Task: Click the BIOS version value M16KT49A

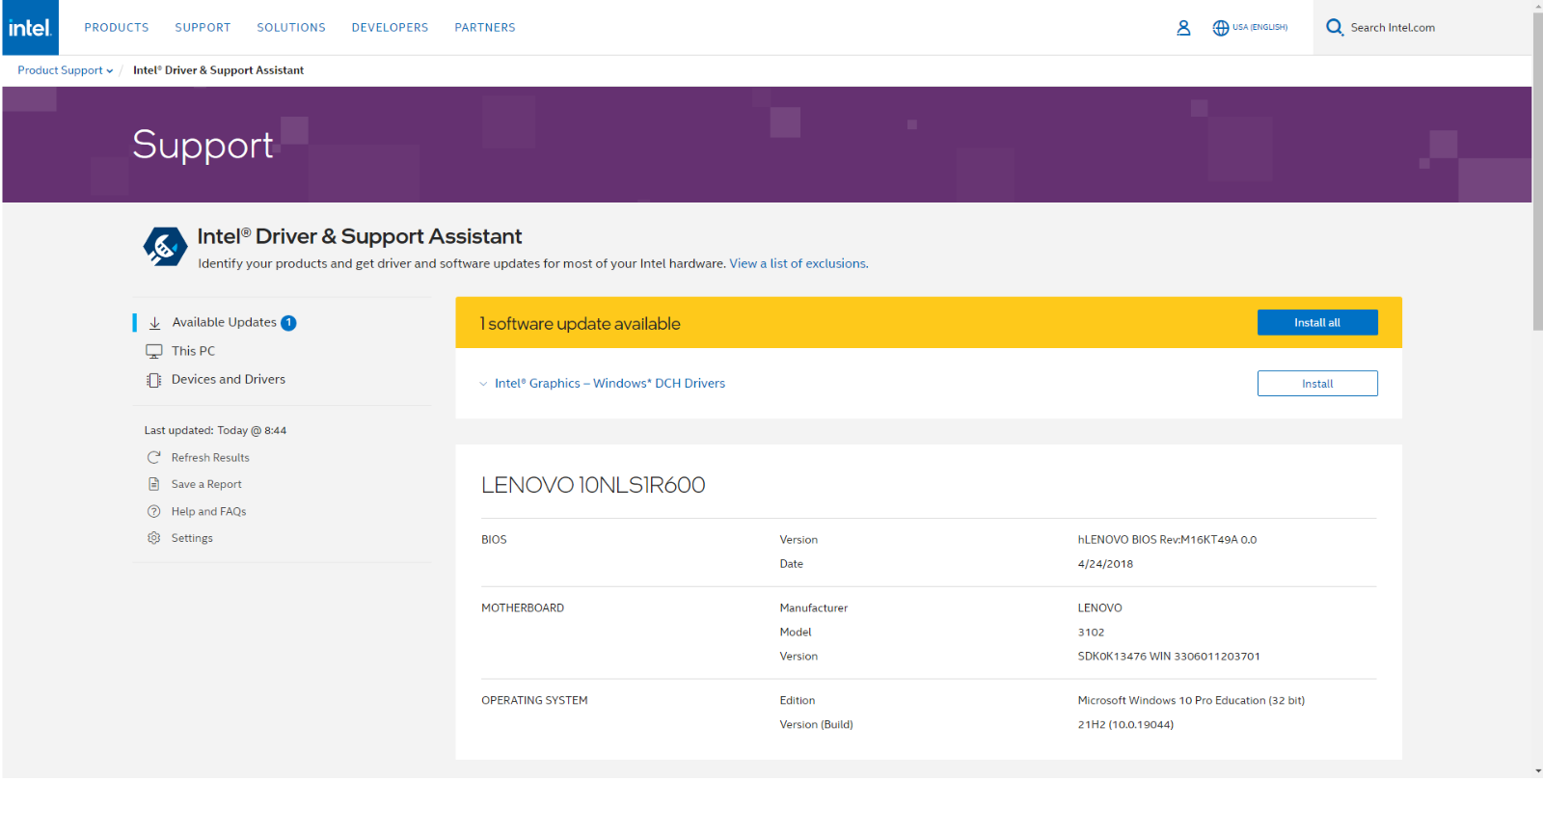Action: (x=1167, y=540)
